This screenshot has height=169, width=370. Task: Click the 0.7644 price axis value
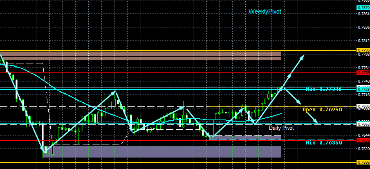[x=363, y=135]
